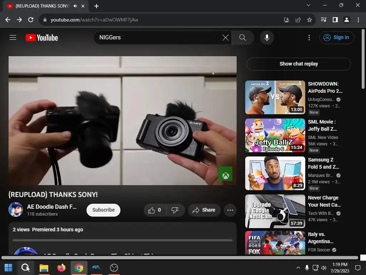Click the Tech With B... channel name
The height and width of the screenshot is (275, 366).
(321, 213)
